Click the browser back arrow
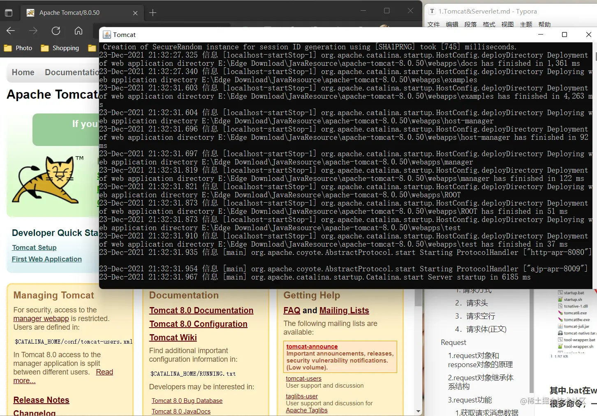The image size is (597, 416). [x=11, y=31]
